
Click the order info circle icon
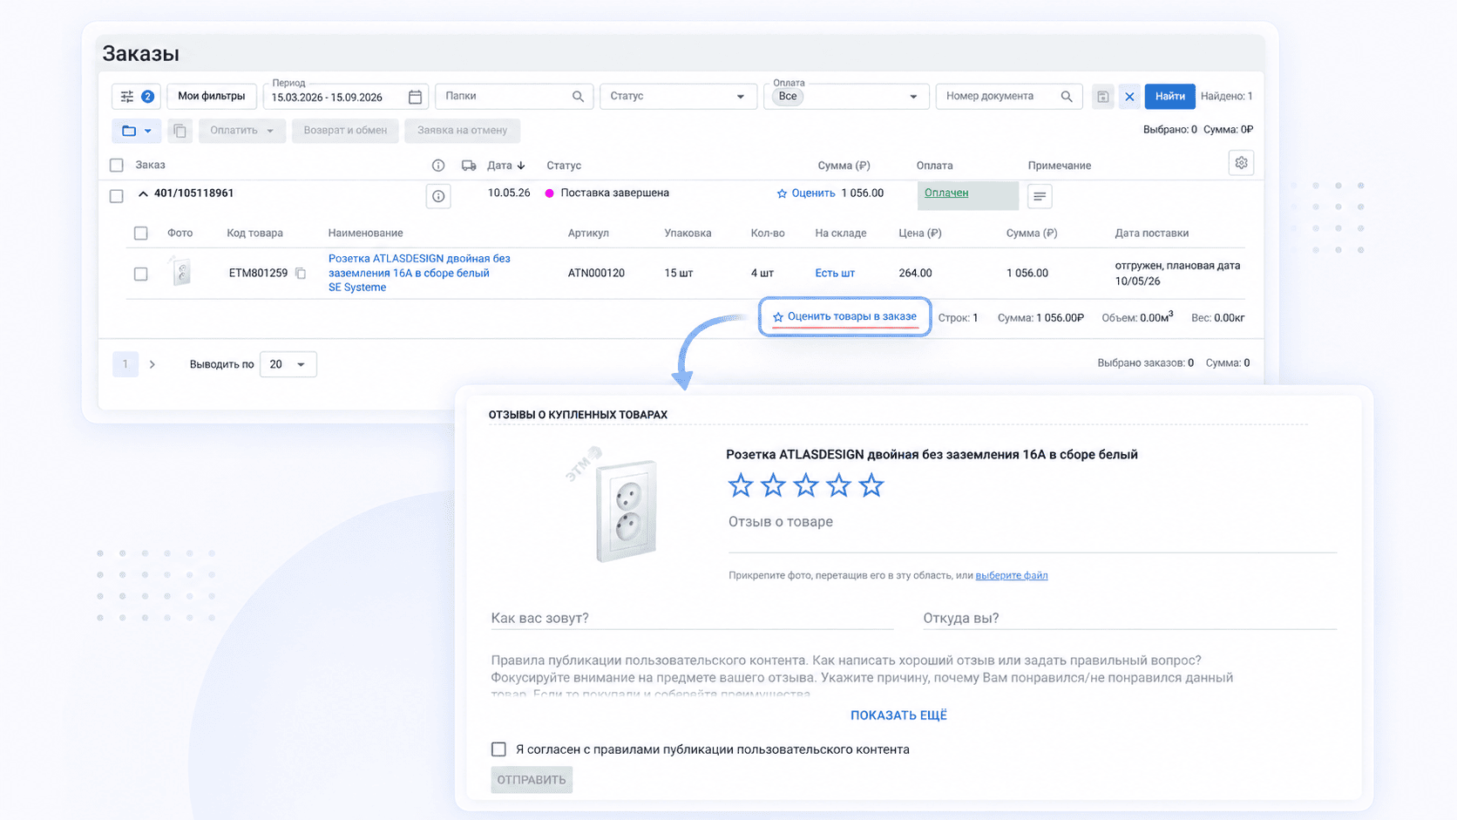[x=438, y=196]
